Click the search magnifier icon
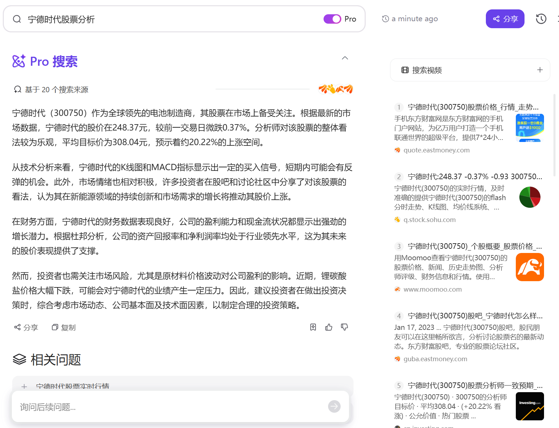The width and height of the screenshot is (559, 428). 17,19
